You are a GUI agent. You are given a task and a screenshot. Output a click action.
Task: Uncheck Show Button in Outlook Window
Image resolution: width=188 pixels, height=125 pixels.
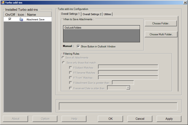click(x=78, y=46)
